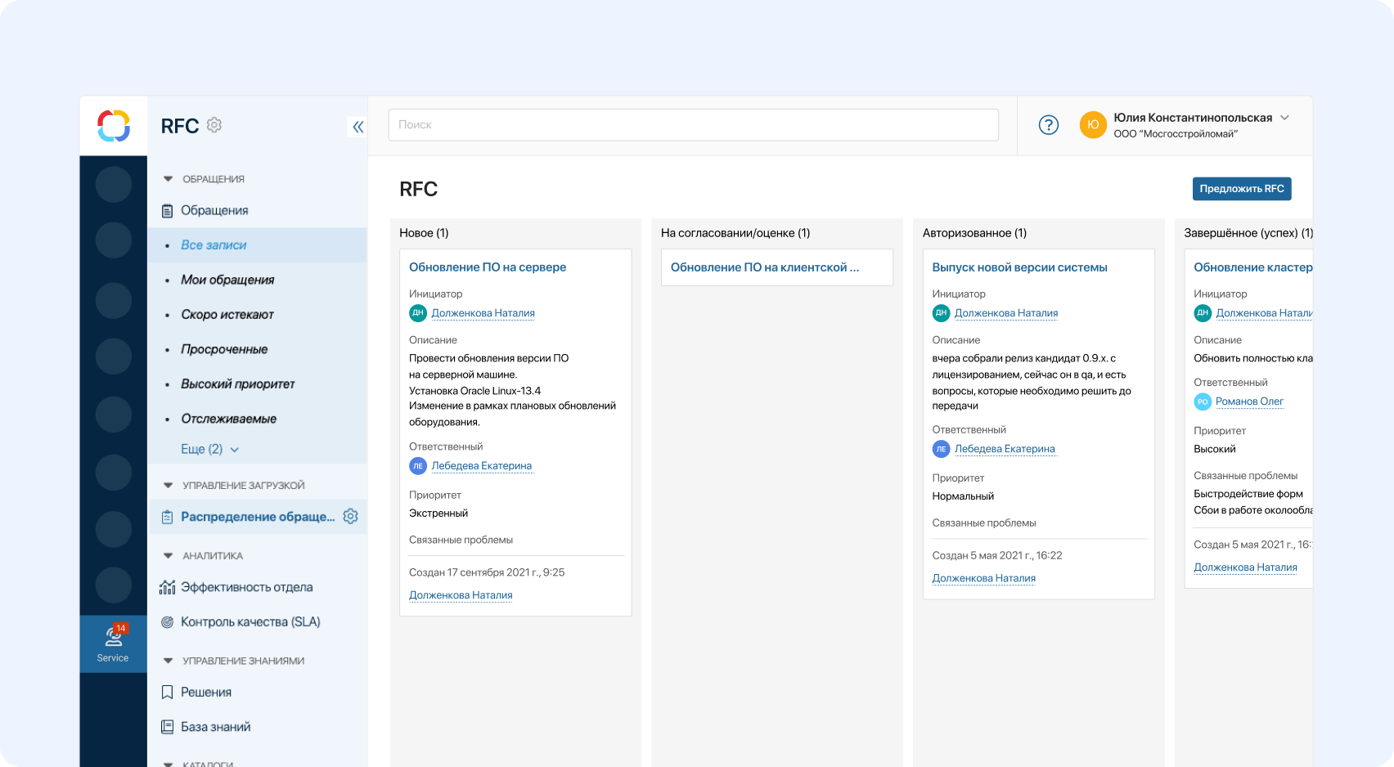1394x767 pixels.
Task: Expand user account dropdown arrow
Action: click(x=1284, y=118)
